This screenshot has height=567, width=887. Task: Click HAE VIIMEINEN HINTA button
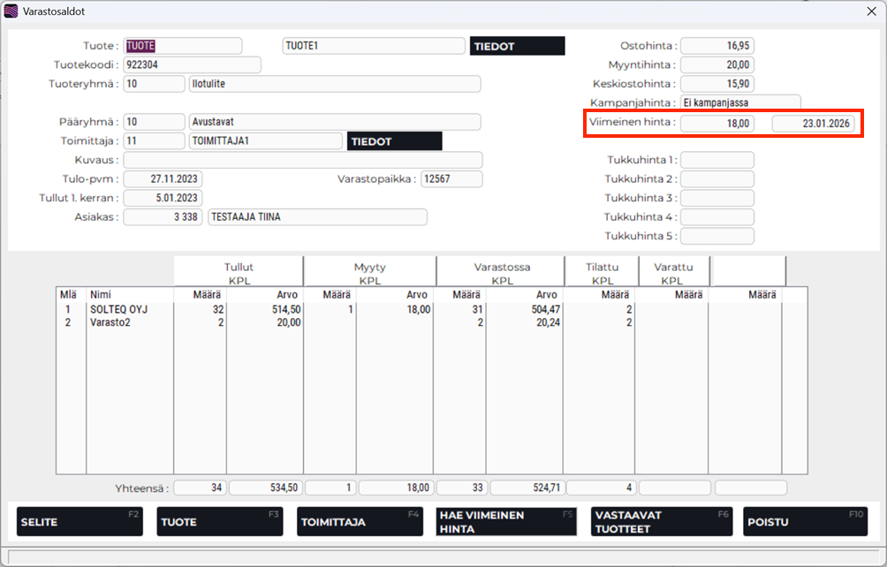click(506, 521)
